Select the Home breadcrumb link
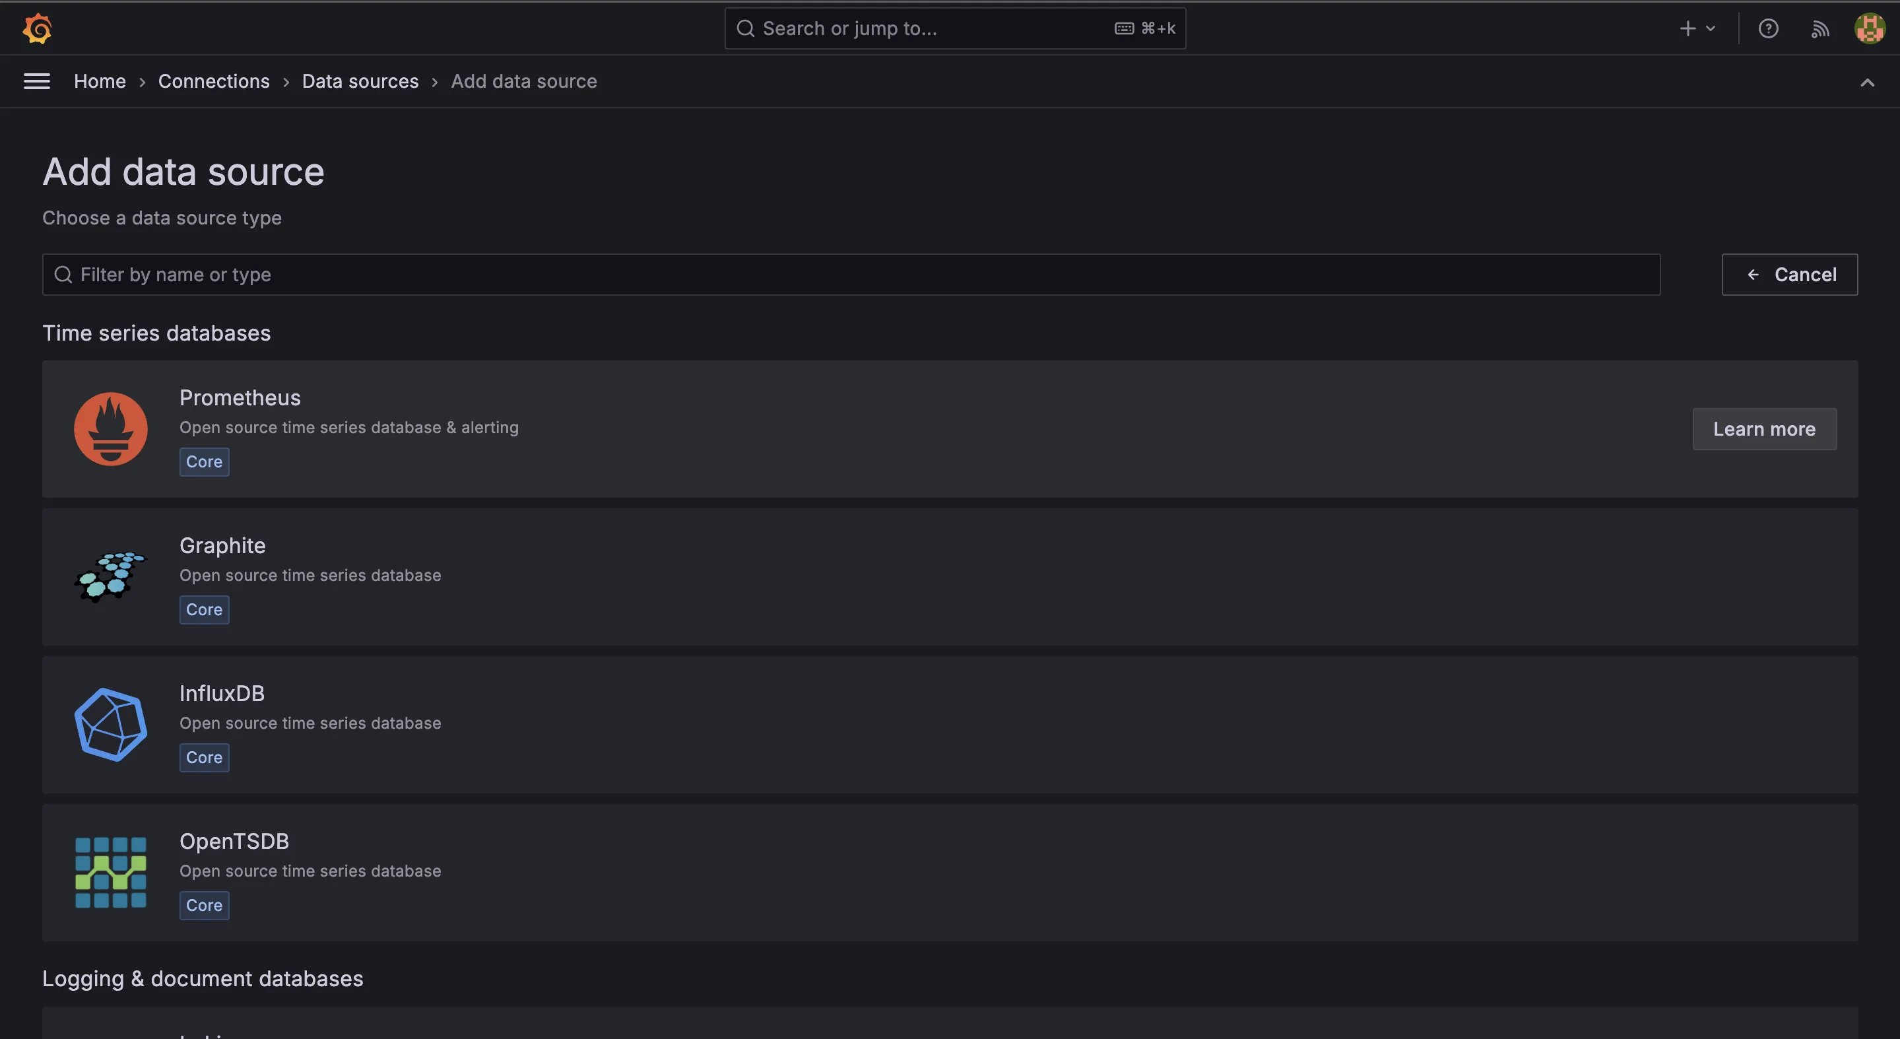The height and width of the screenshot is (1039, 1900). click(100, 81)
